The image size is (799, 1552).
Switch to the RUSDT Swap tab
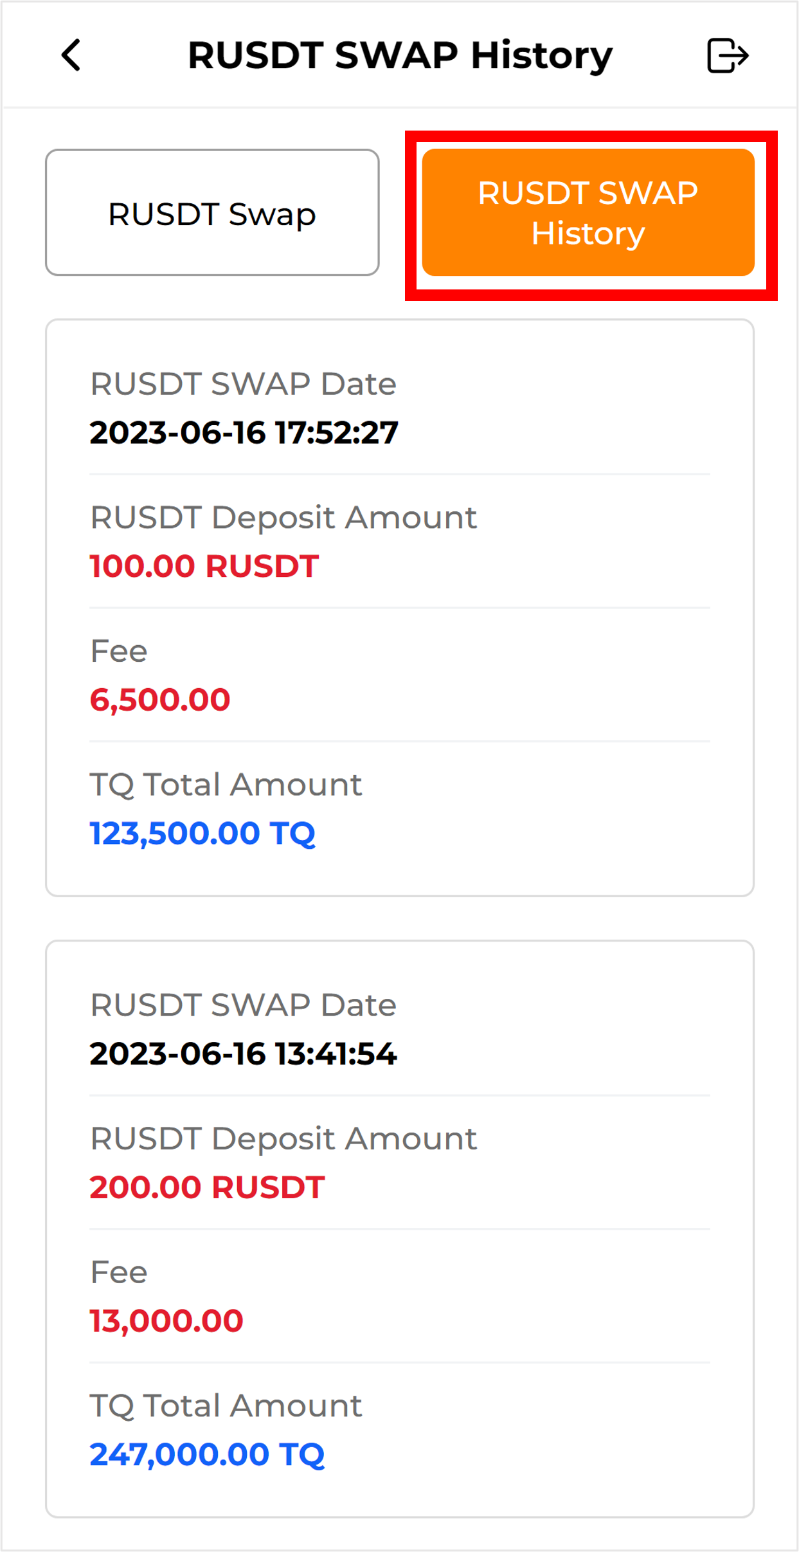pos(212,213)
